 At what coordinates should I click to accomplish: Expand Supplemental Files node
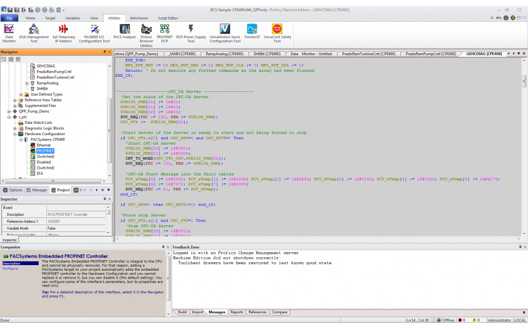(x=15, y=106)
